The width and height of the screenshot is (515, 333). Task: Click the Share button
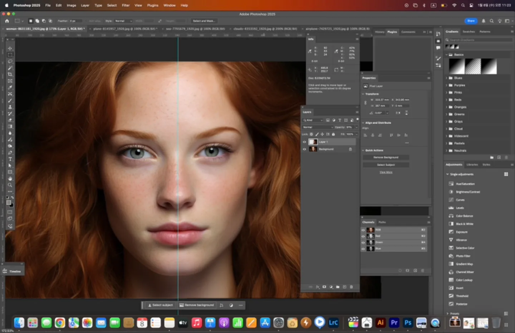[x=471, y=21]
